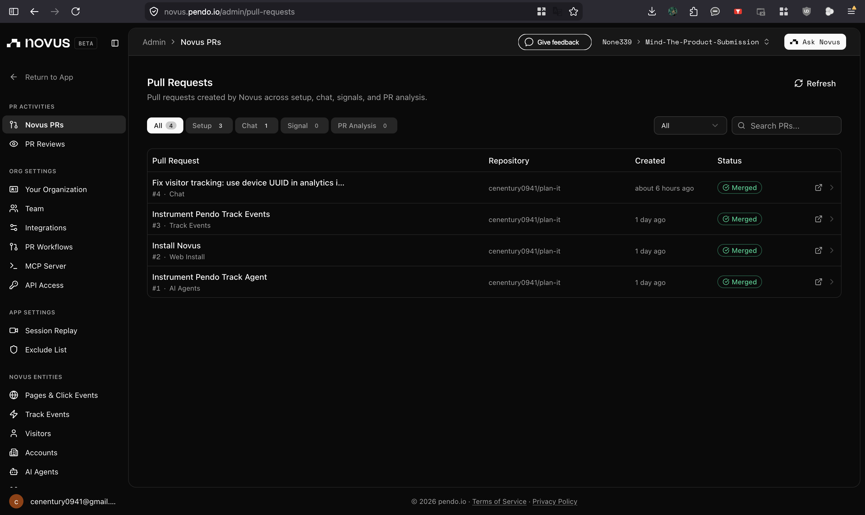Screen dimensions: 865x515
Task: Open the browser hamburger menu
Action: [851, 11]
